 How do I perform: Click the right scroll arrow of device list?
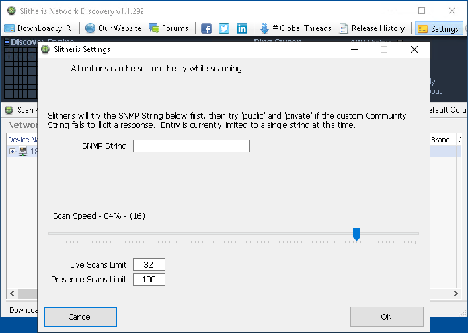(455, 293)
